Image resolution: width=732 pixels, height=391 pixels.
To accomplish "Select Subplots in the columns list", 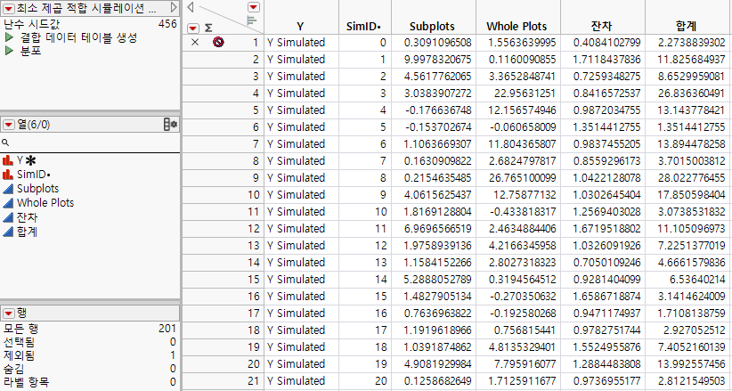I will pos(37,189).
